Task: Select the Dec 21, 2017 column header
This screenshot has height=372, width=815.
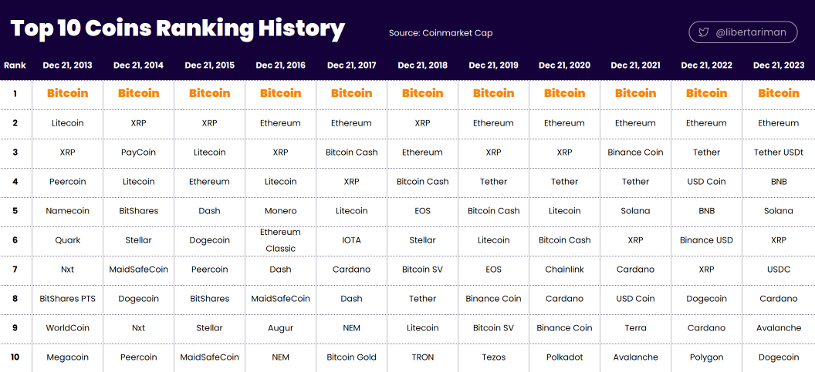Action: [x=351, y=65]
